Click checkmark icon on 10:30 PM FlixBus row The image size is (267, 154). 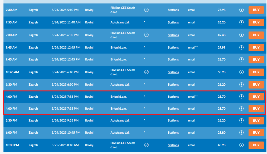[x=146, y=145]
